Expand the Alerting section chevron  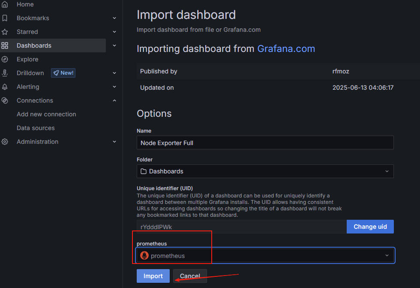point(114,87)
